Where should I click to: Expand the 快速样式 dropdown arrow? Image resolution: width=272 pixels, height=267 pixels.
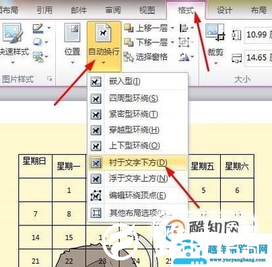coord(13,63)
